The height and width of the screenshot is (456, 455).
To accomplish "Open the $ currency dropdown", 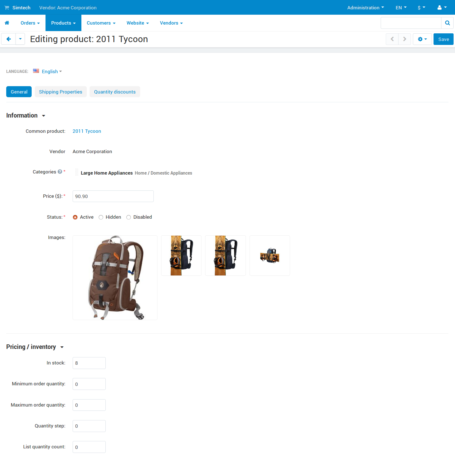I will pos(421,8).
